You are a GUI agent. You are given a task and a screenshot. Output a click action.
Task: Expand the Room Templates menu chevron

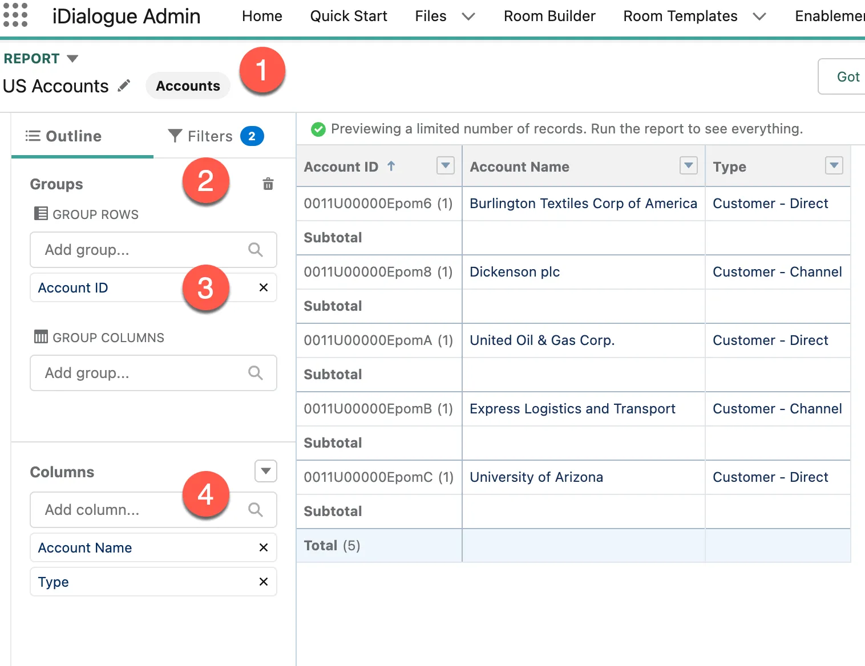coord(759,17)
